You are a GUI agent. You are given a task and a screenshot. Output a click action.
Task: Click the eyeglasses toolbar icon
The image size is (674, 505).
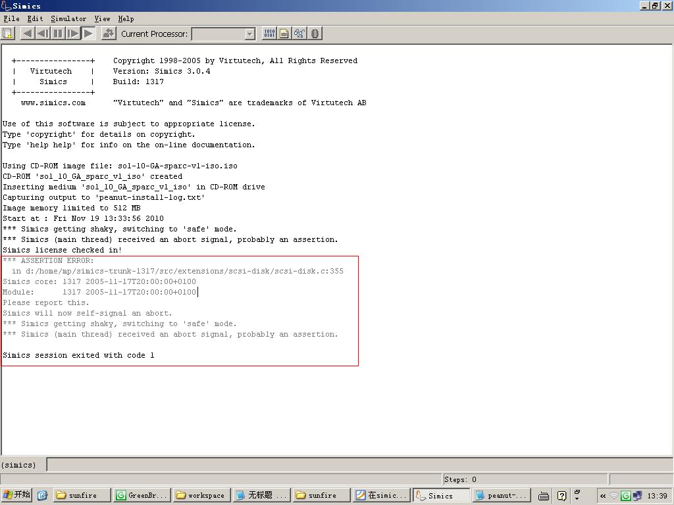pyautogui.click(x=299, y=34)
